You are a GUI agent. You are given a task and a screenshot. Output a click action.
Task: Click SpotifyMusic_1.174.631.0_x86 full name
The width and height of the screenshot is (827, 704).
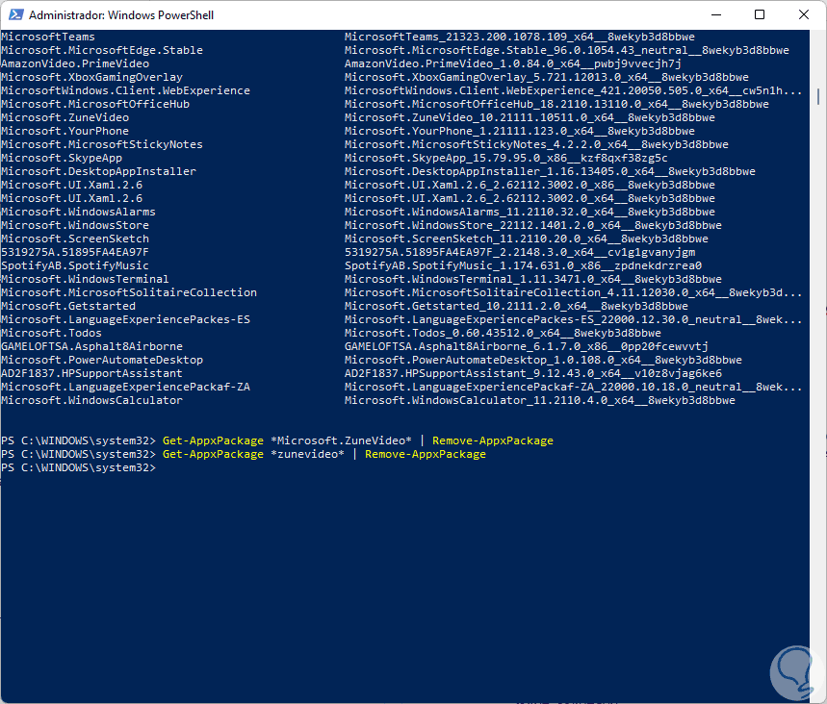pyautogui.click(x=523, y=265)
